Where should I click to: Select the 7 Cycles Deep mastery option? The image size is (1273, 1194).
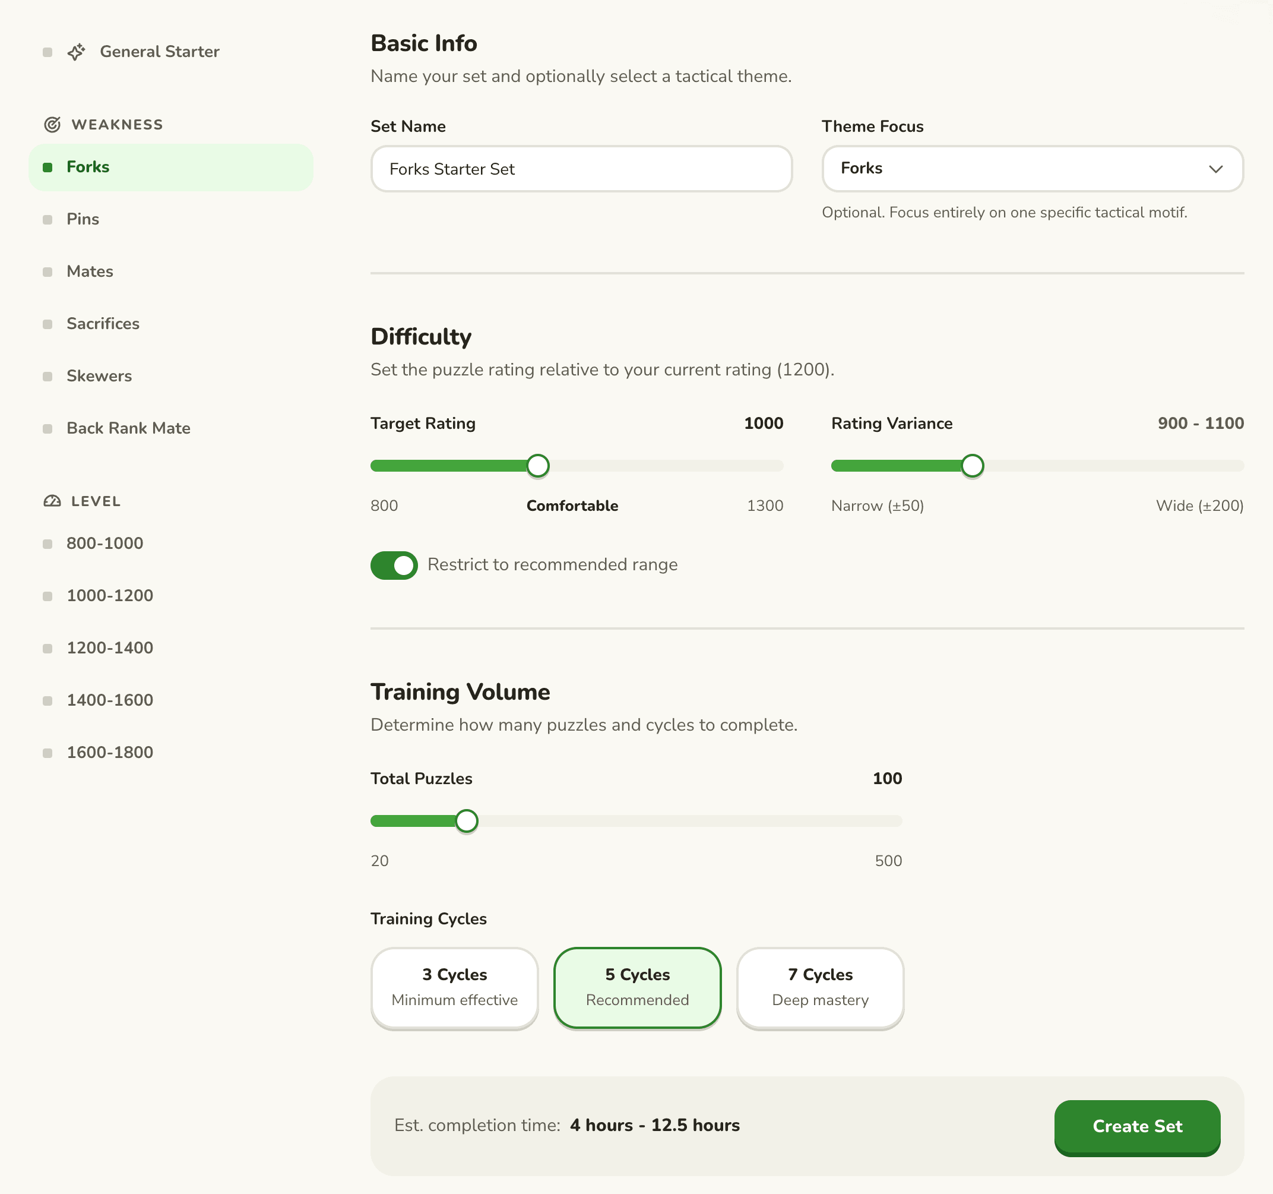click(821, 988)
